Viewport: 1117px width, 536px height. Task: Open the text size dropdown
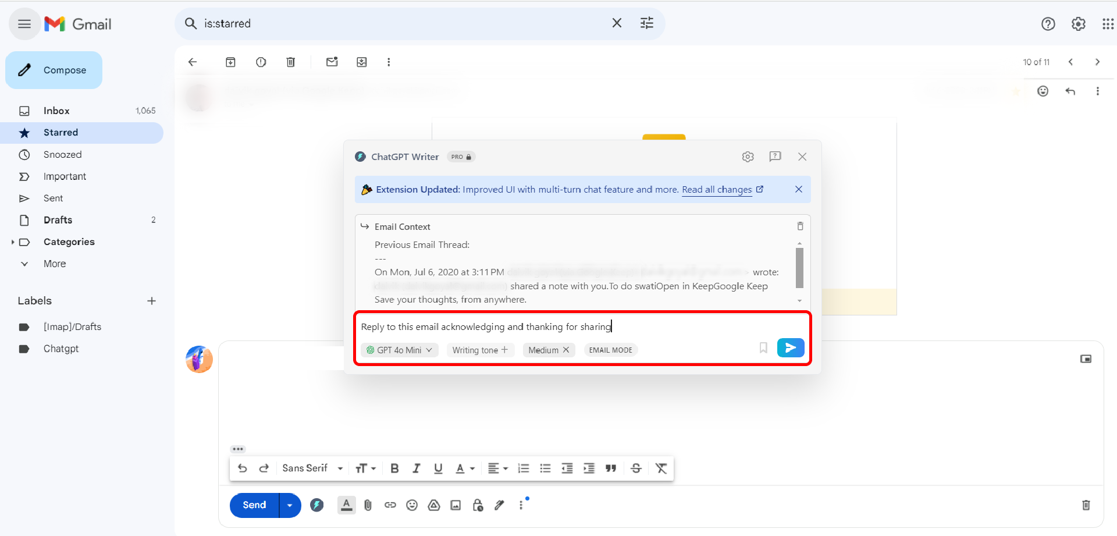365,468
